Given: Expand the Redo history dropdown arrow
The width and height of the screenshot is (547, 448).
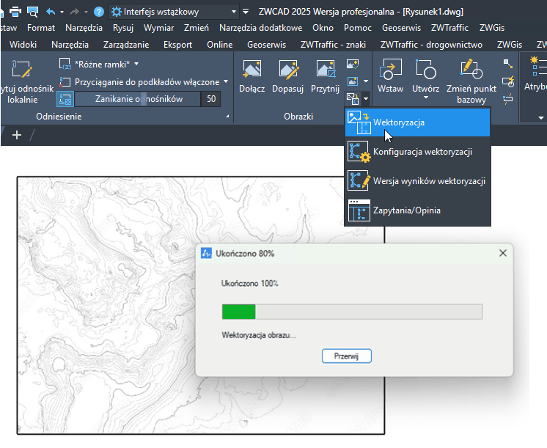Looking at the screenshot, I should [86, 12].
